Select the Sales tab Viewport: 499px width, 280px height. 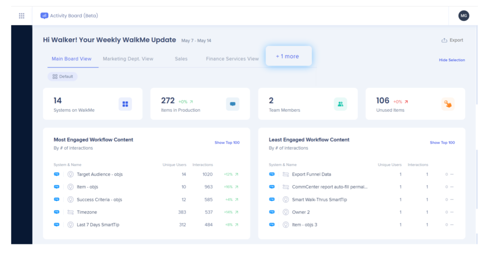click(181, 59)
